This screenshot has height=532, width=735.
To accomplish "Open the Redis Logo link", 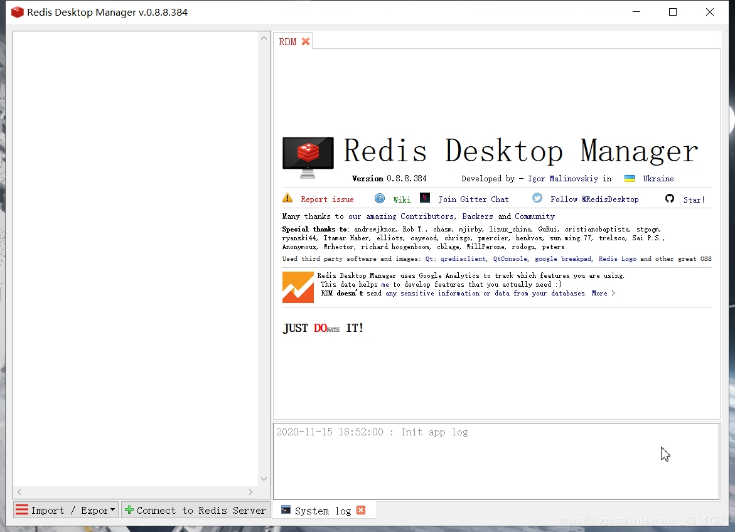I will click(618, 258).
